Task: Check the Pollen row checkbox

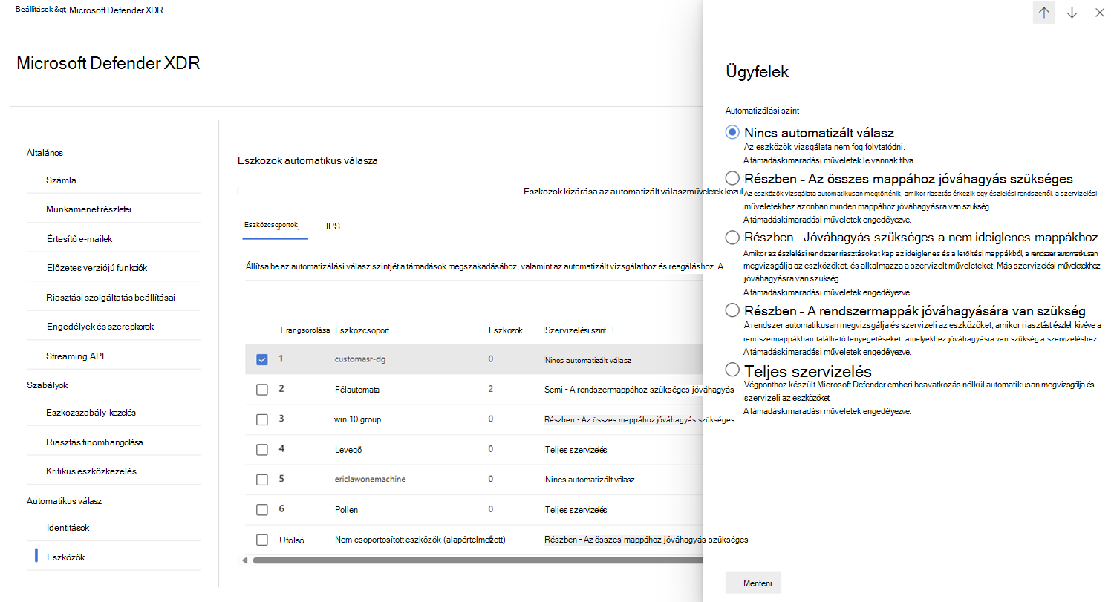Action: [262, 510]
